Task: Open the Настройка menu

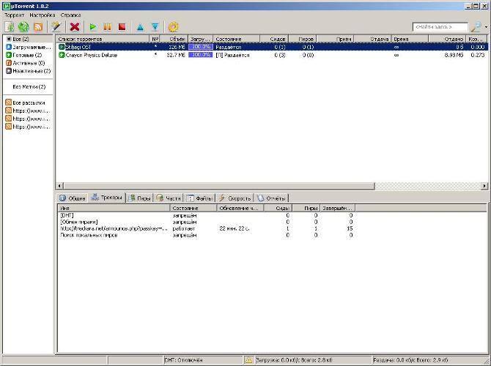Action: pyautogui.click(x=43, y=15)
